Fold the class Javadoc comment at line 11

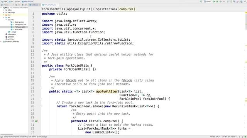(x=41, y=51)
